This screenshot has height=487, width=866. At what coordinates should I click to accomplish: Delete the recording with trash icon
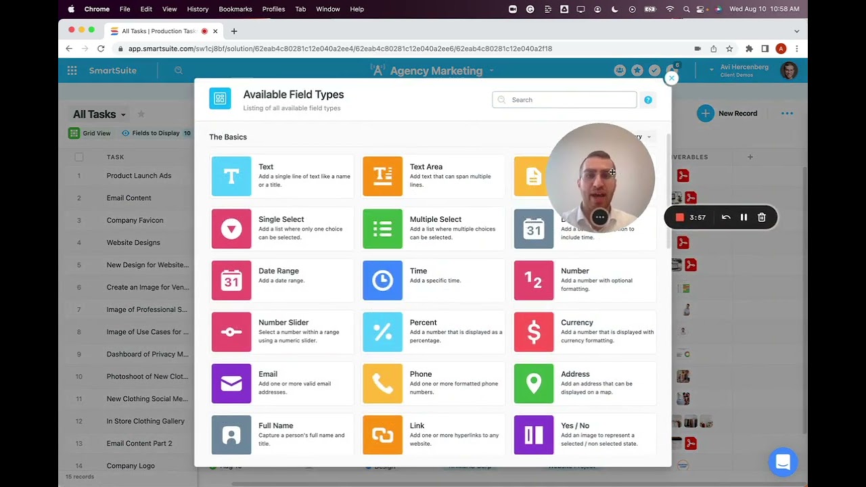[x=762, y=217]
